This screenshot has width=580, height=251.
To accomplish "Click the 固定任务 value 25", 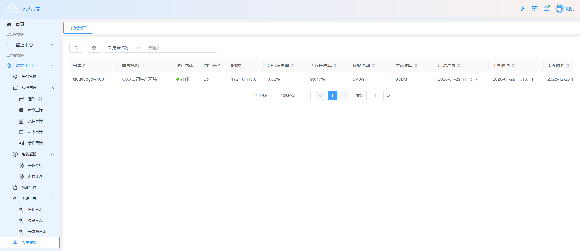I will tap(206, 79).
